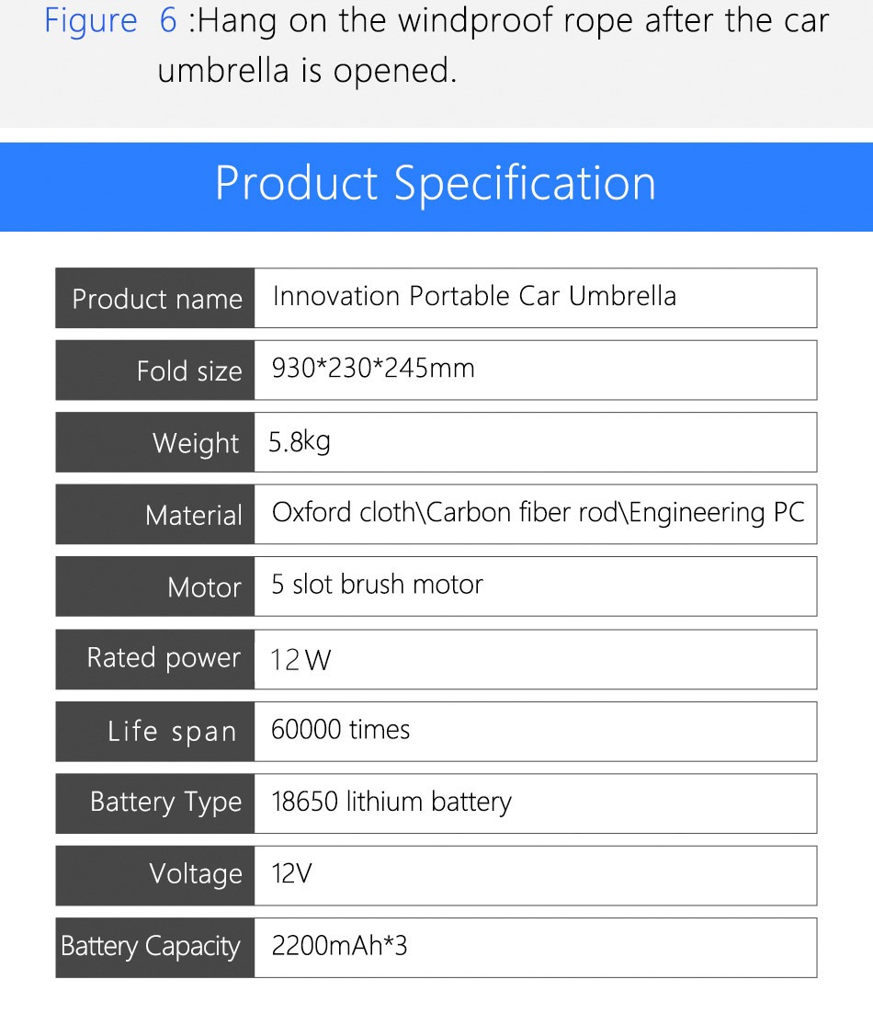
Task: Click the '5 slot brush motor' value
Action: pyautogui.click(x=377, y=585)
